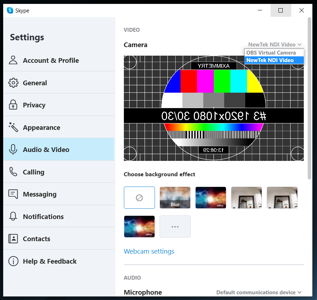
Task: Click the General gear icon
Action: point(13,83)
